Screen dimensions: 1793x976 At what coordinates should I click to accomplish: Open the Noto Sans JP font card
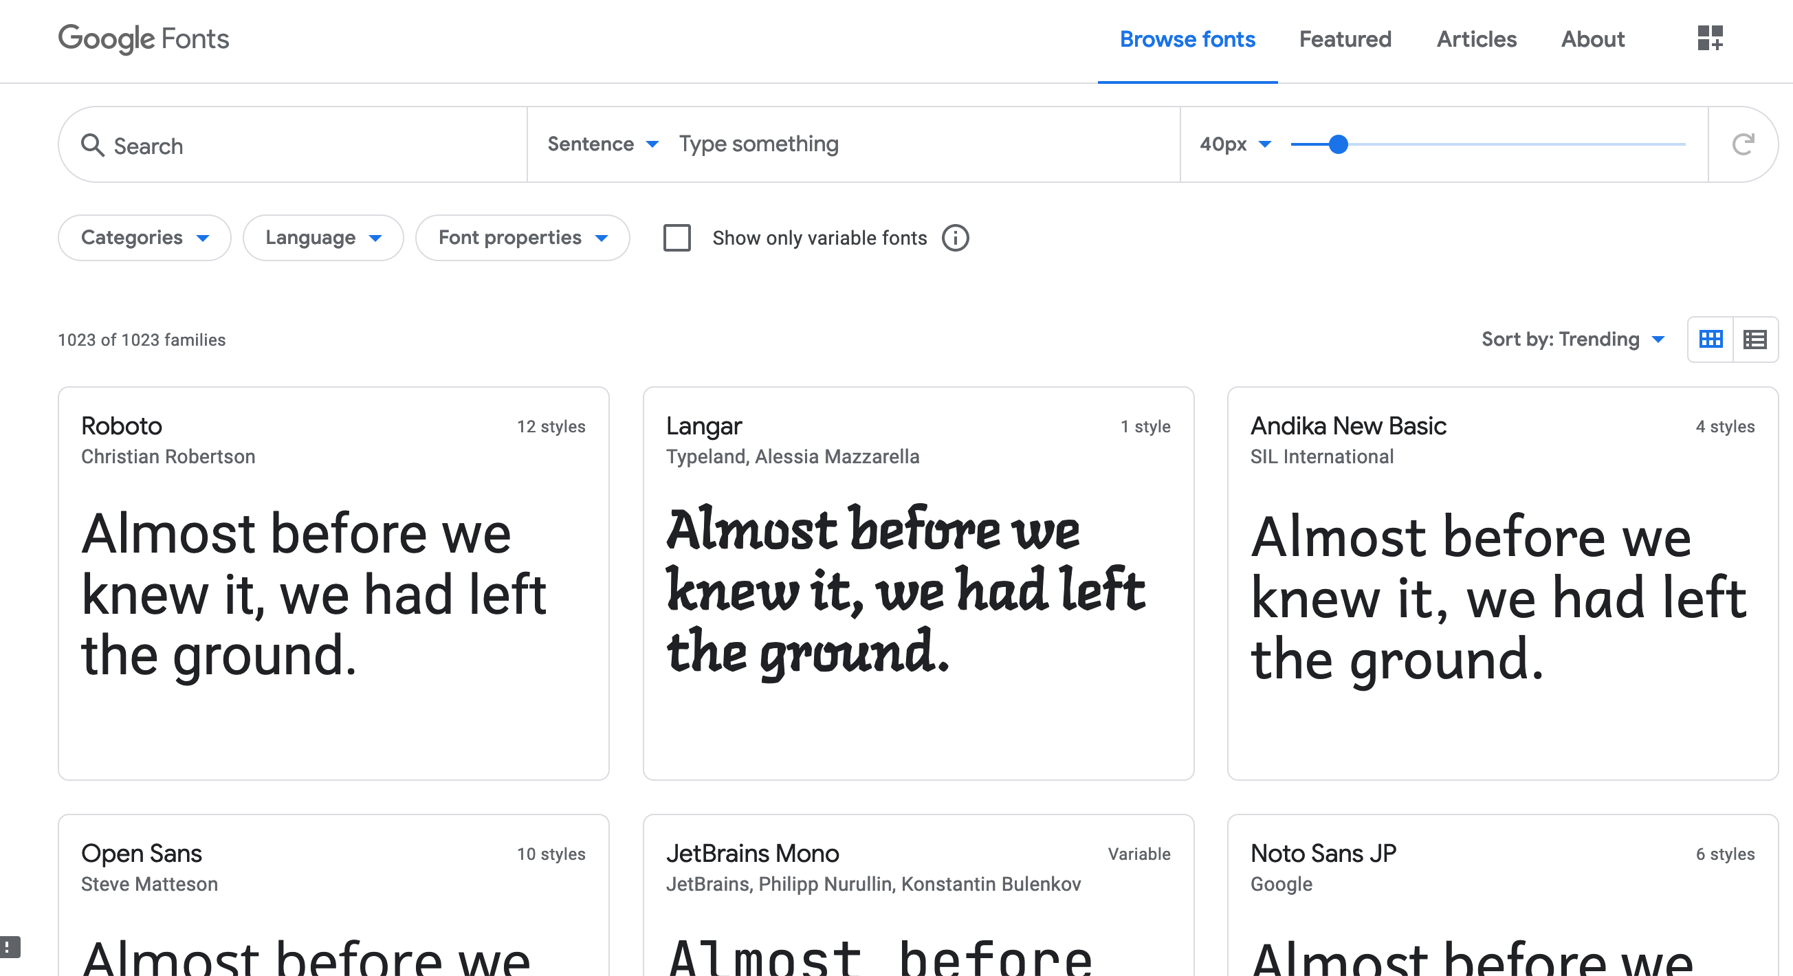[x=1503, y=896]
